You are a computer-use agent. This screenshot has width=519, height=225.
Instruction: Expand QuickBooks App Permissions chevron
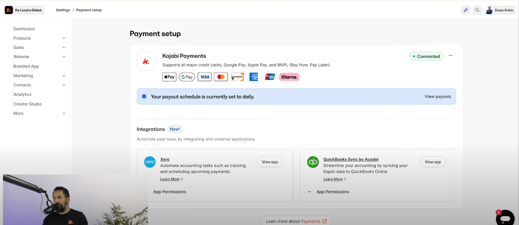click(x=310, y=192)
